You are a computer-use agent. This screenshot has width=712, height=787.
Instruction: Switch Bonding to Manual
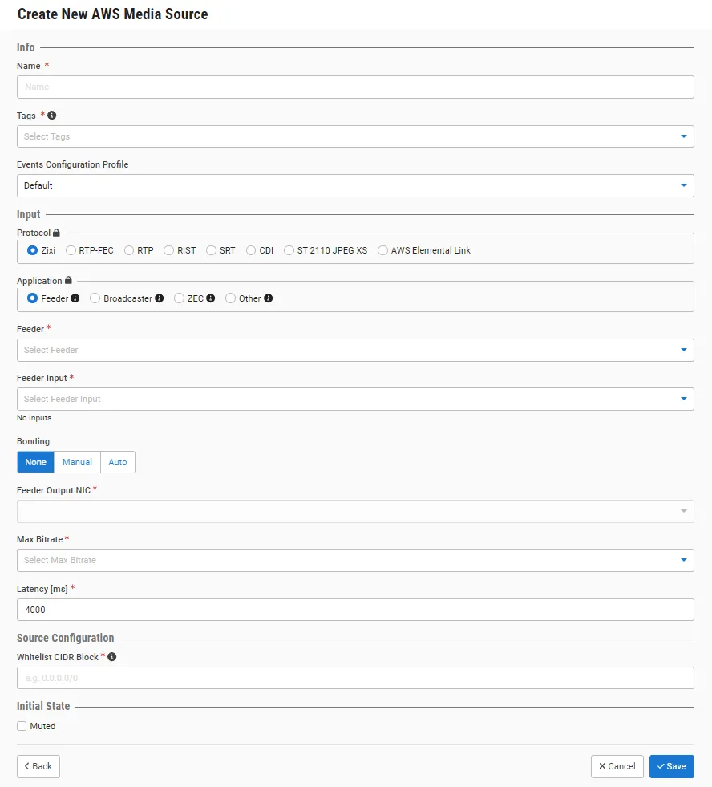77,462
